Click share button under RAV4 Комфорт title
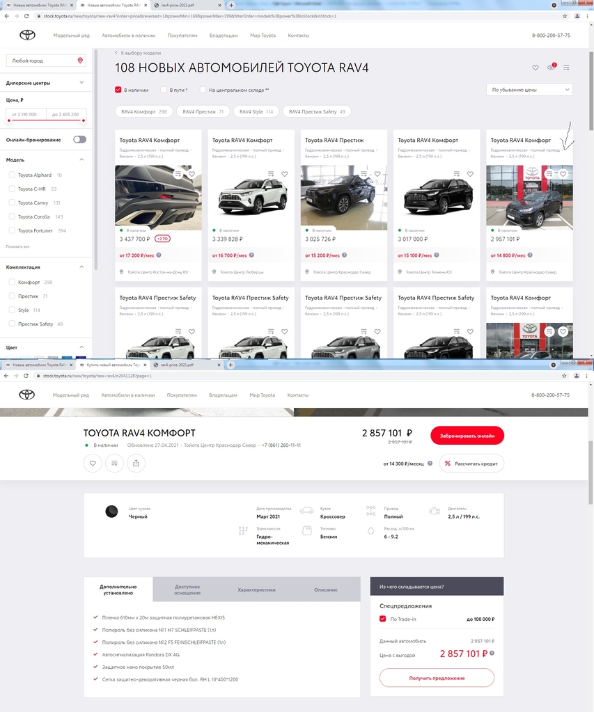594x712 pixels. (x=136, y=463)
